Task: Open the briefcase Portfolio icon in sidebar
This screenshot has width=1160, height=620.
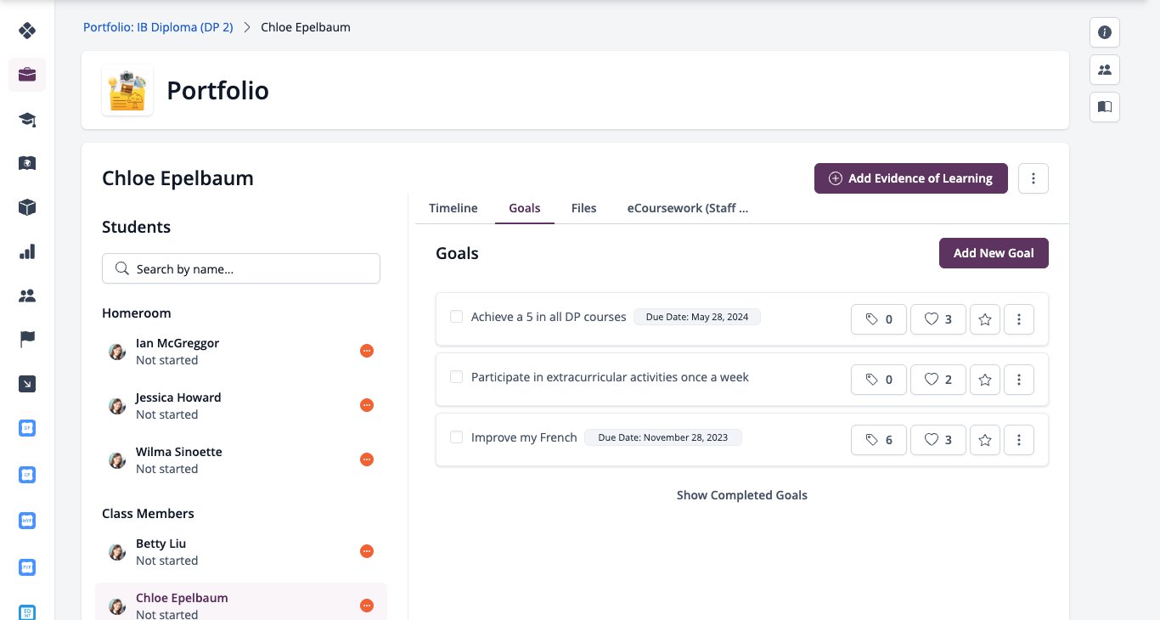Action: point(27,75)
